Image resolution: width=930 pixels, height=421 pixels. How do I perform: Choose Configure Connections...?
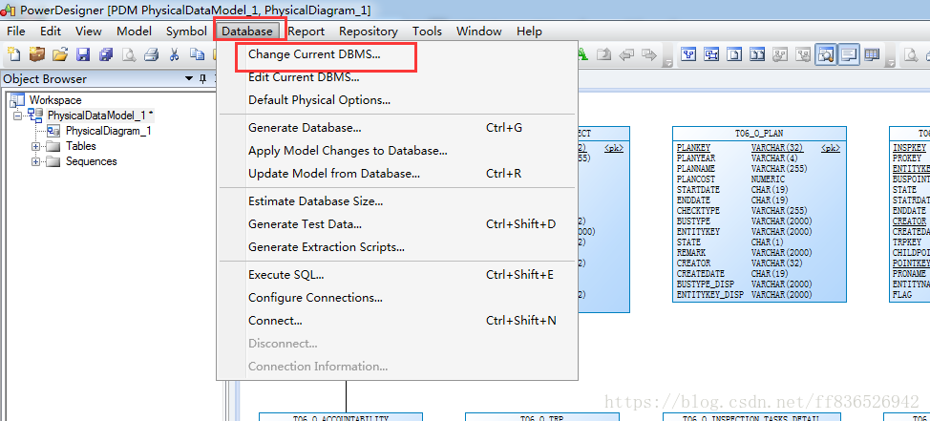[397, 298]
